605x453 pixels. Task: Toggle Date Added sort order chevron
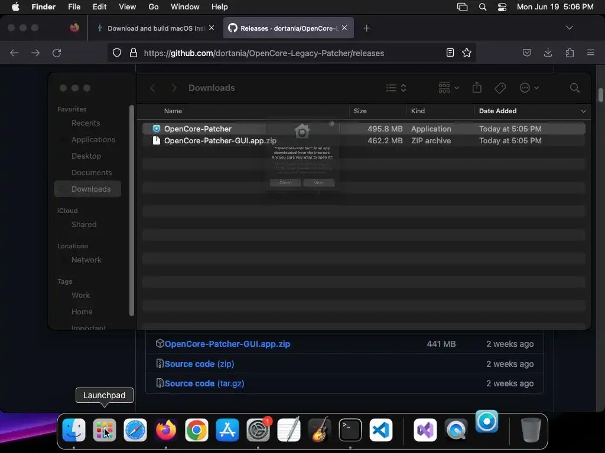coord(583,111)
